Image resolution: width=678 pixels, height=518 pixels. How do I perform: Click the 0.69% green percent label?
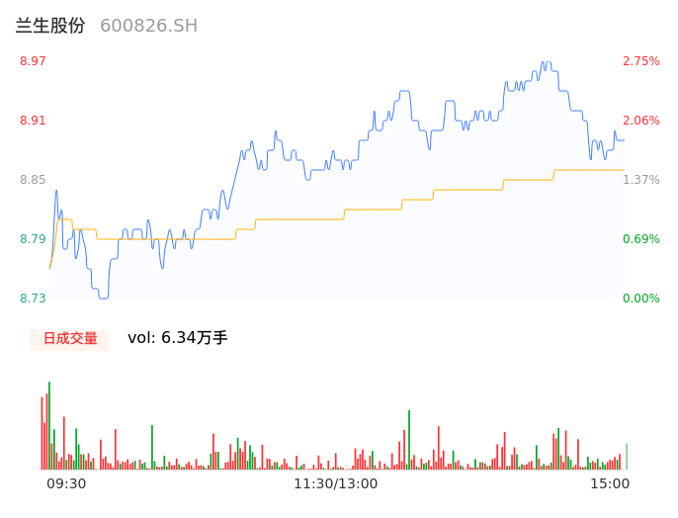point(640,239)
